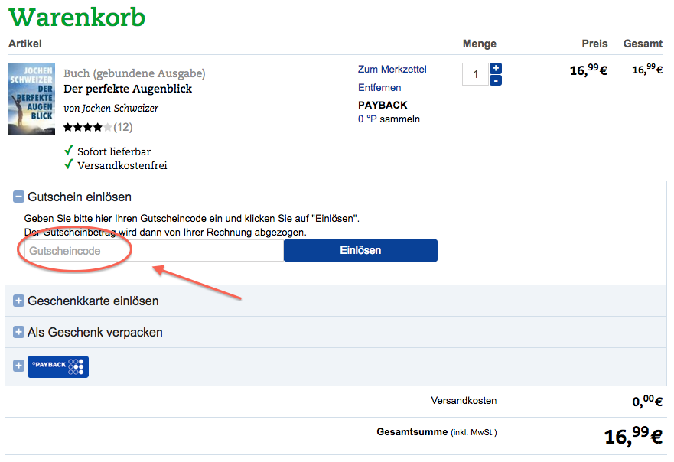
Task: Click the Menge quantity field
Action: click(x=475, y=74)
